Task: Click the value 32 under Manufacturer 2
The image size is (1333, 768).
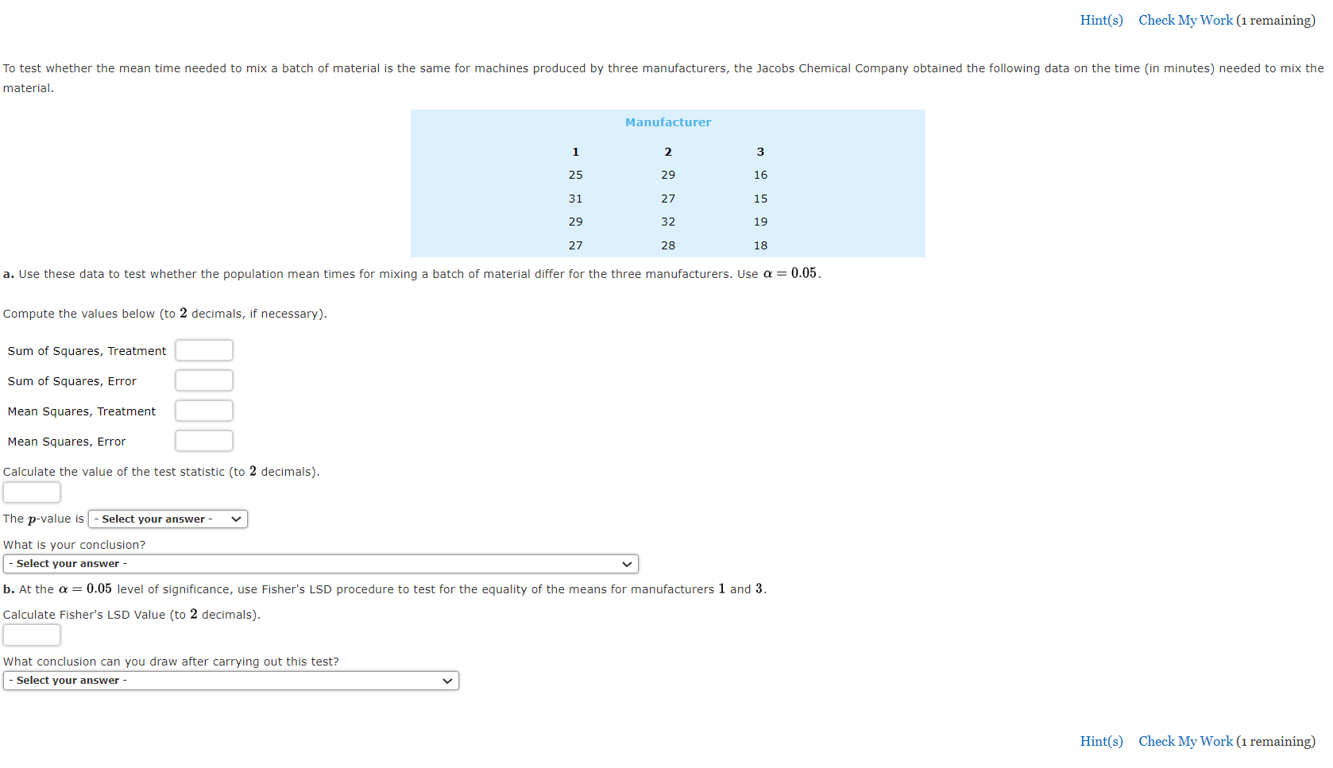Action: (x=668, y=222)
